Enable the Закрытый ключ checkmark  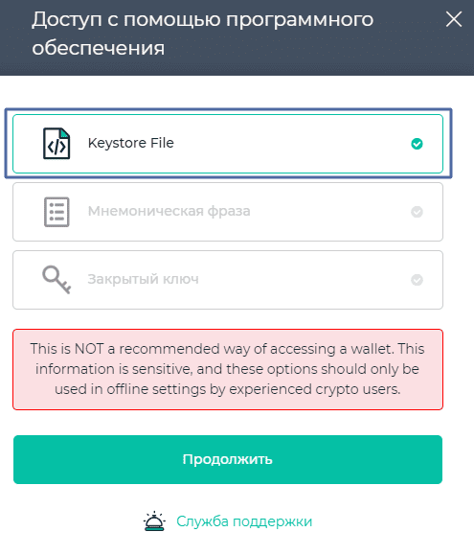[x=417, y=280]
